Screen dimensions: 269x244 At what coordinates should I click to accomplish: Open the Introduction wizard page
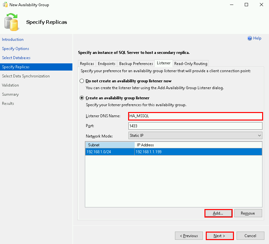point(13,40)
